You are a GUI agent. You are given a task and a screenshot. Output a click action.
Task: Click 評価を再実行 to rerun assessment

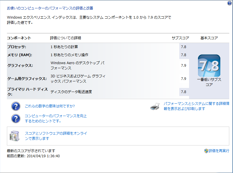point(219,151)
